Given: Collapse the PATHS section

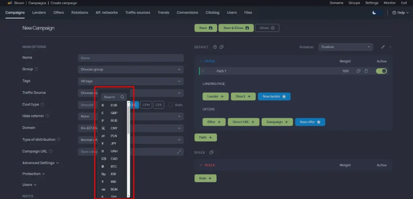Looking at the screenshot, I should click(x=207, y=61).
